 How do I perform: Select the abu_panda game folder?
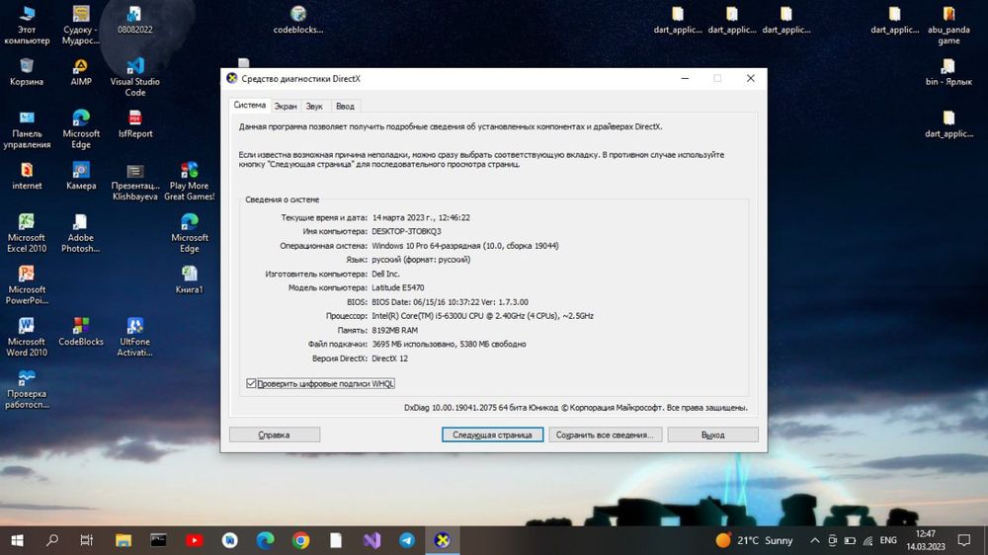[948, 26]
